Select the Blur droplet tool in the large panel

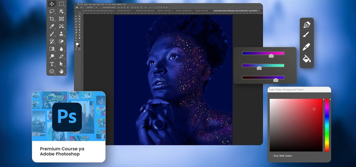click(x=61, y=49)
